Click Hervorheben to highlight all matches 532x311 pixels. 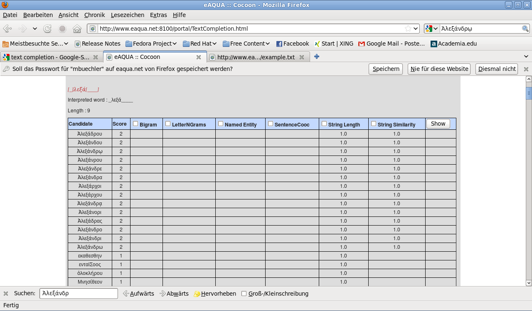(215, 294)
